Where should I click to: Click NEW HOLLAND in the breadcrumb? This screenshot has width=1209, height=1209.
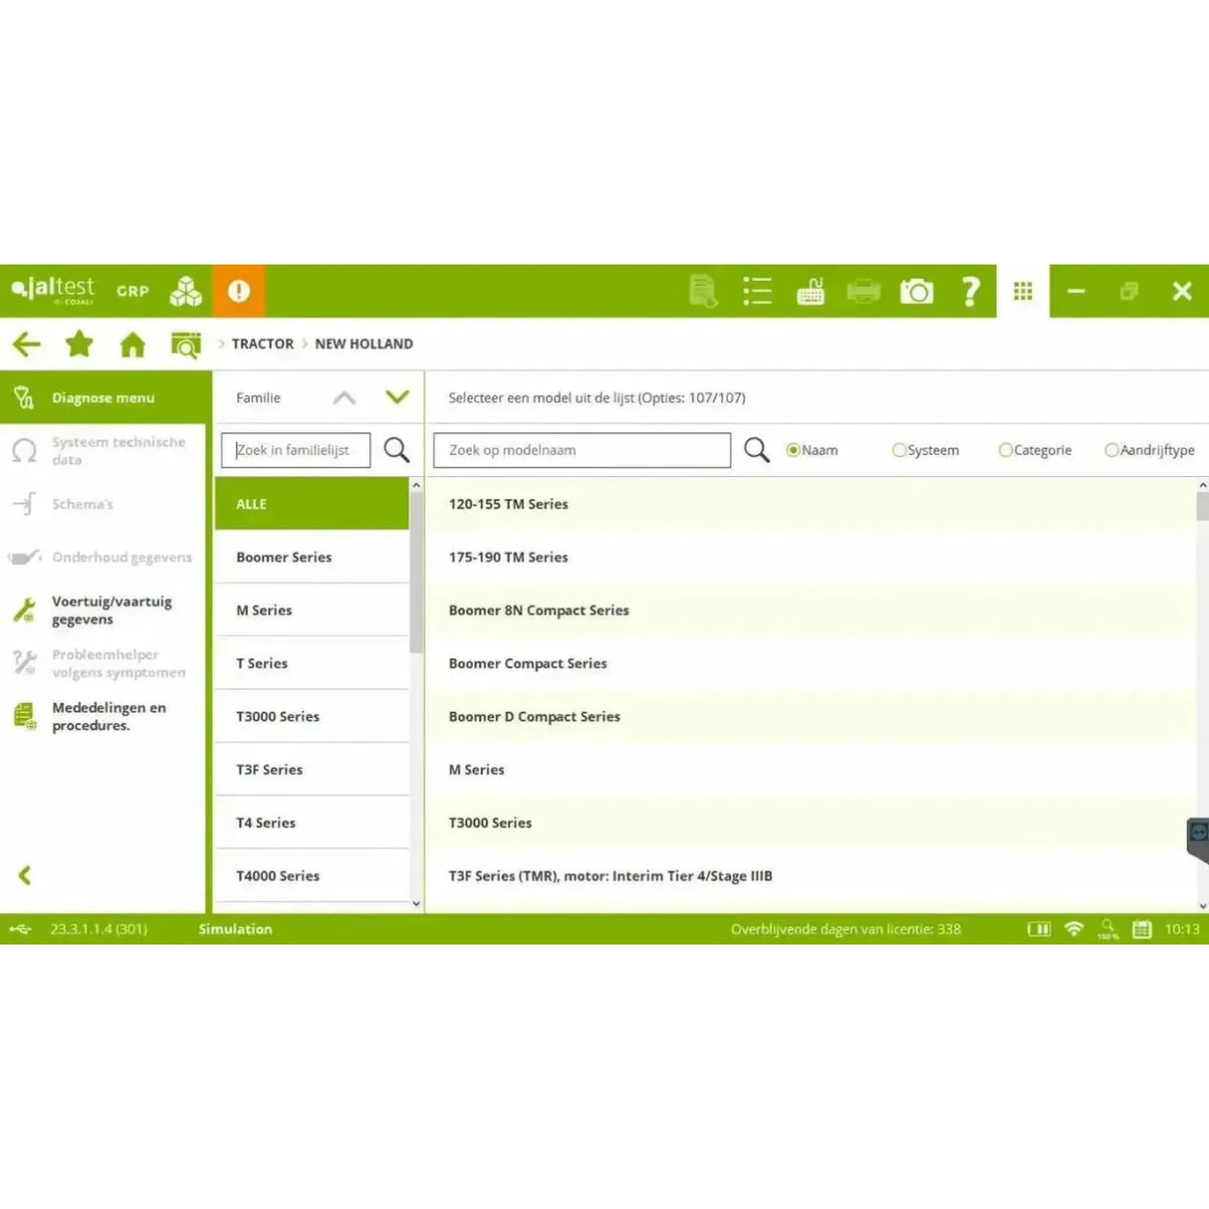363,344
